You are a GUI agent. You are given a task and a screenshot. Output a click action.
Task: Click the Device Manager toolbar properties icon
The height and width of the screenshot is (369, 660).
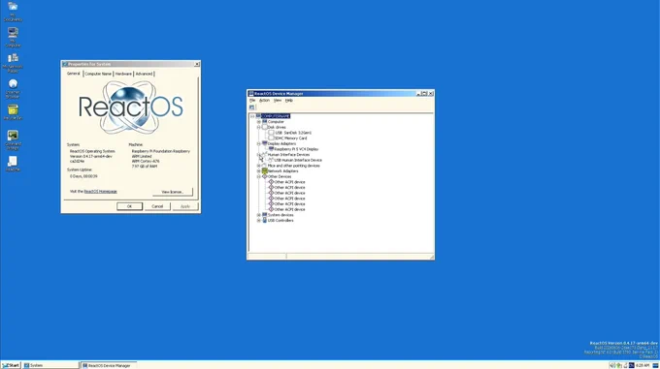[251, 108]
